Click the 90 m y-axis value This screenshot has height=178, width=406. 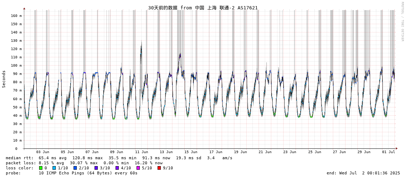tap(17, 74)
